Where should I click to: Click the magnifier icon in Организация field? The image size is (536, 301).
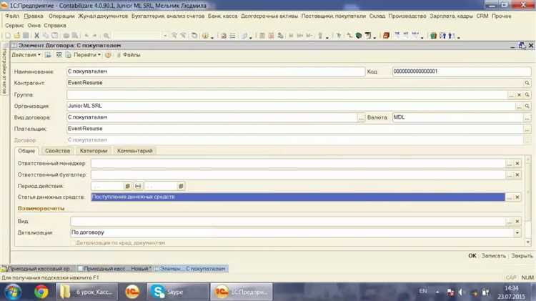[527, 106]
